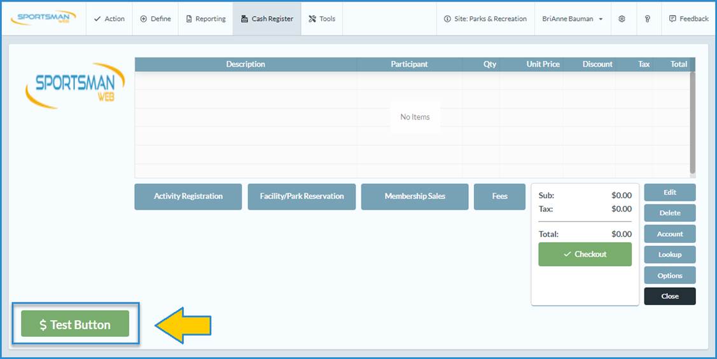Expand the BriAnne Bauman user dropdown
The width and height of the screenshot is (717, 359).
[572, 19]
